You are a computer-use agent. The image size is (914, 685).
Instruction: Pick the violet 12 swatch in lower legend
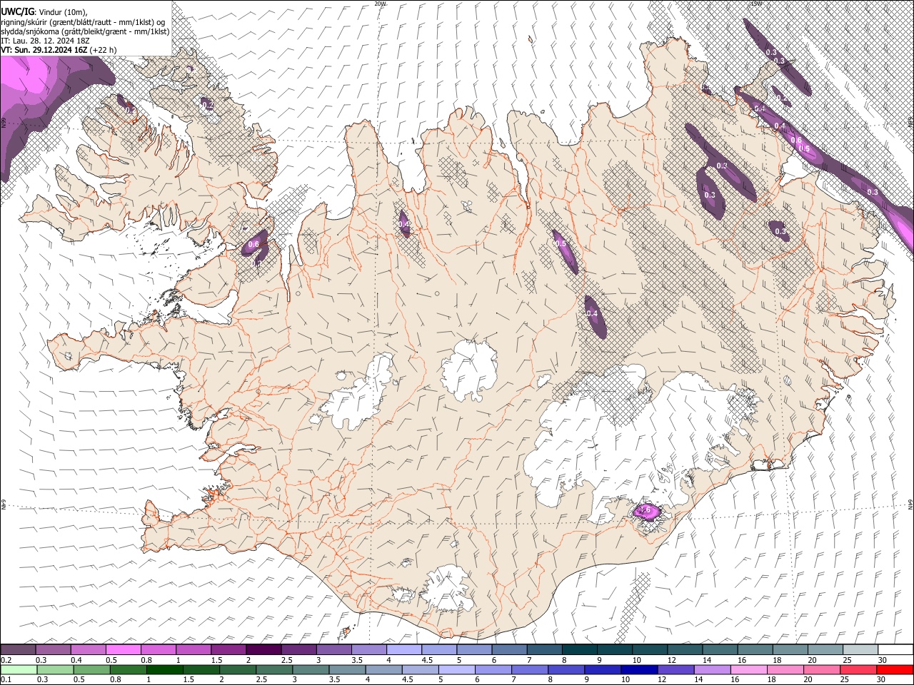[x=676, y=670]
